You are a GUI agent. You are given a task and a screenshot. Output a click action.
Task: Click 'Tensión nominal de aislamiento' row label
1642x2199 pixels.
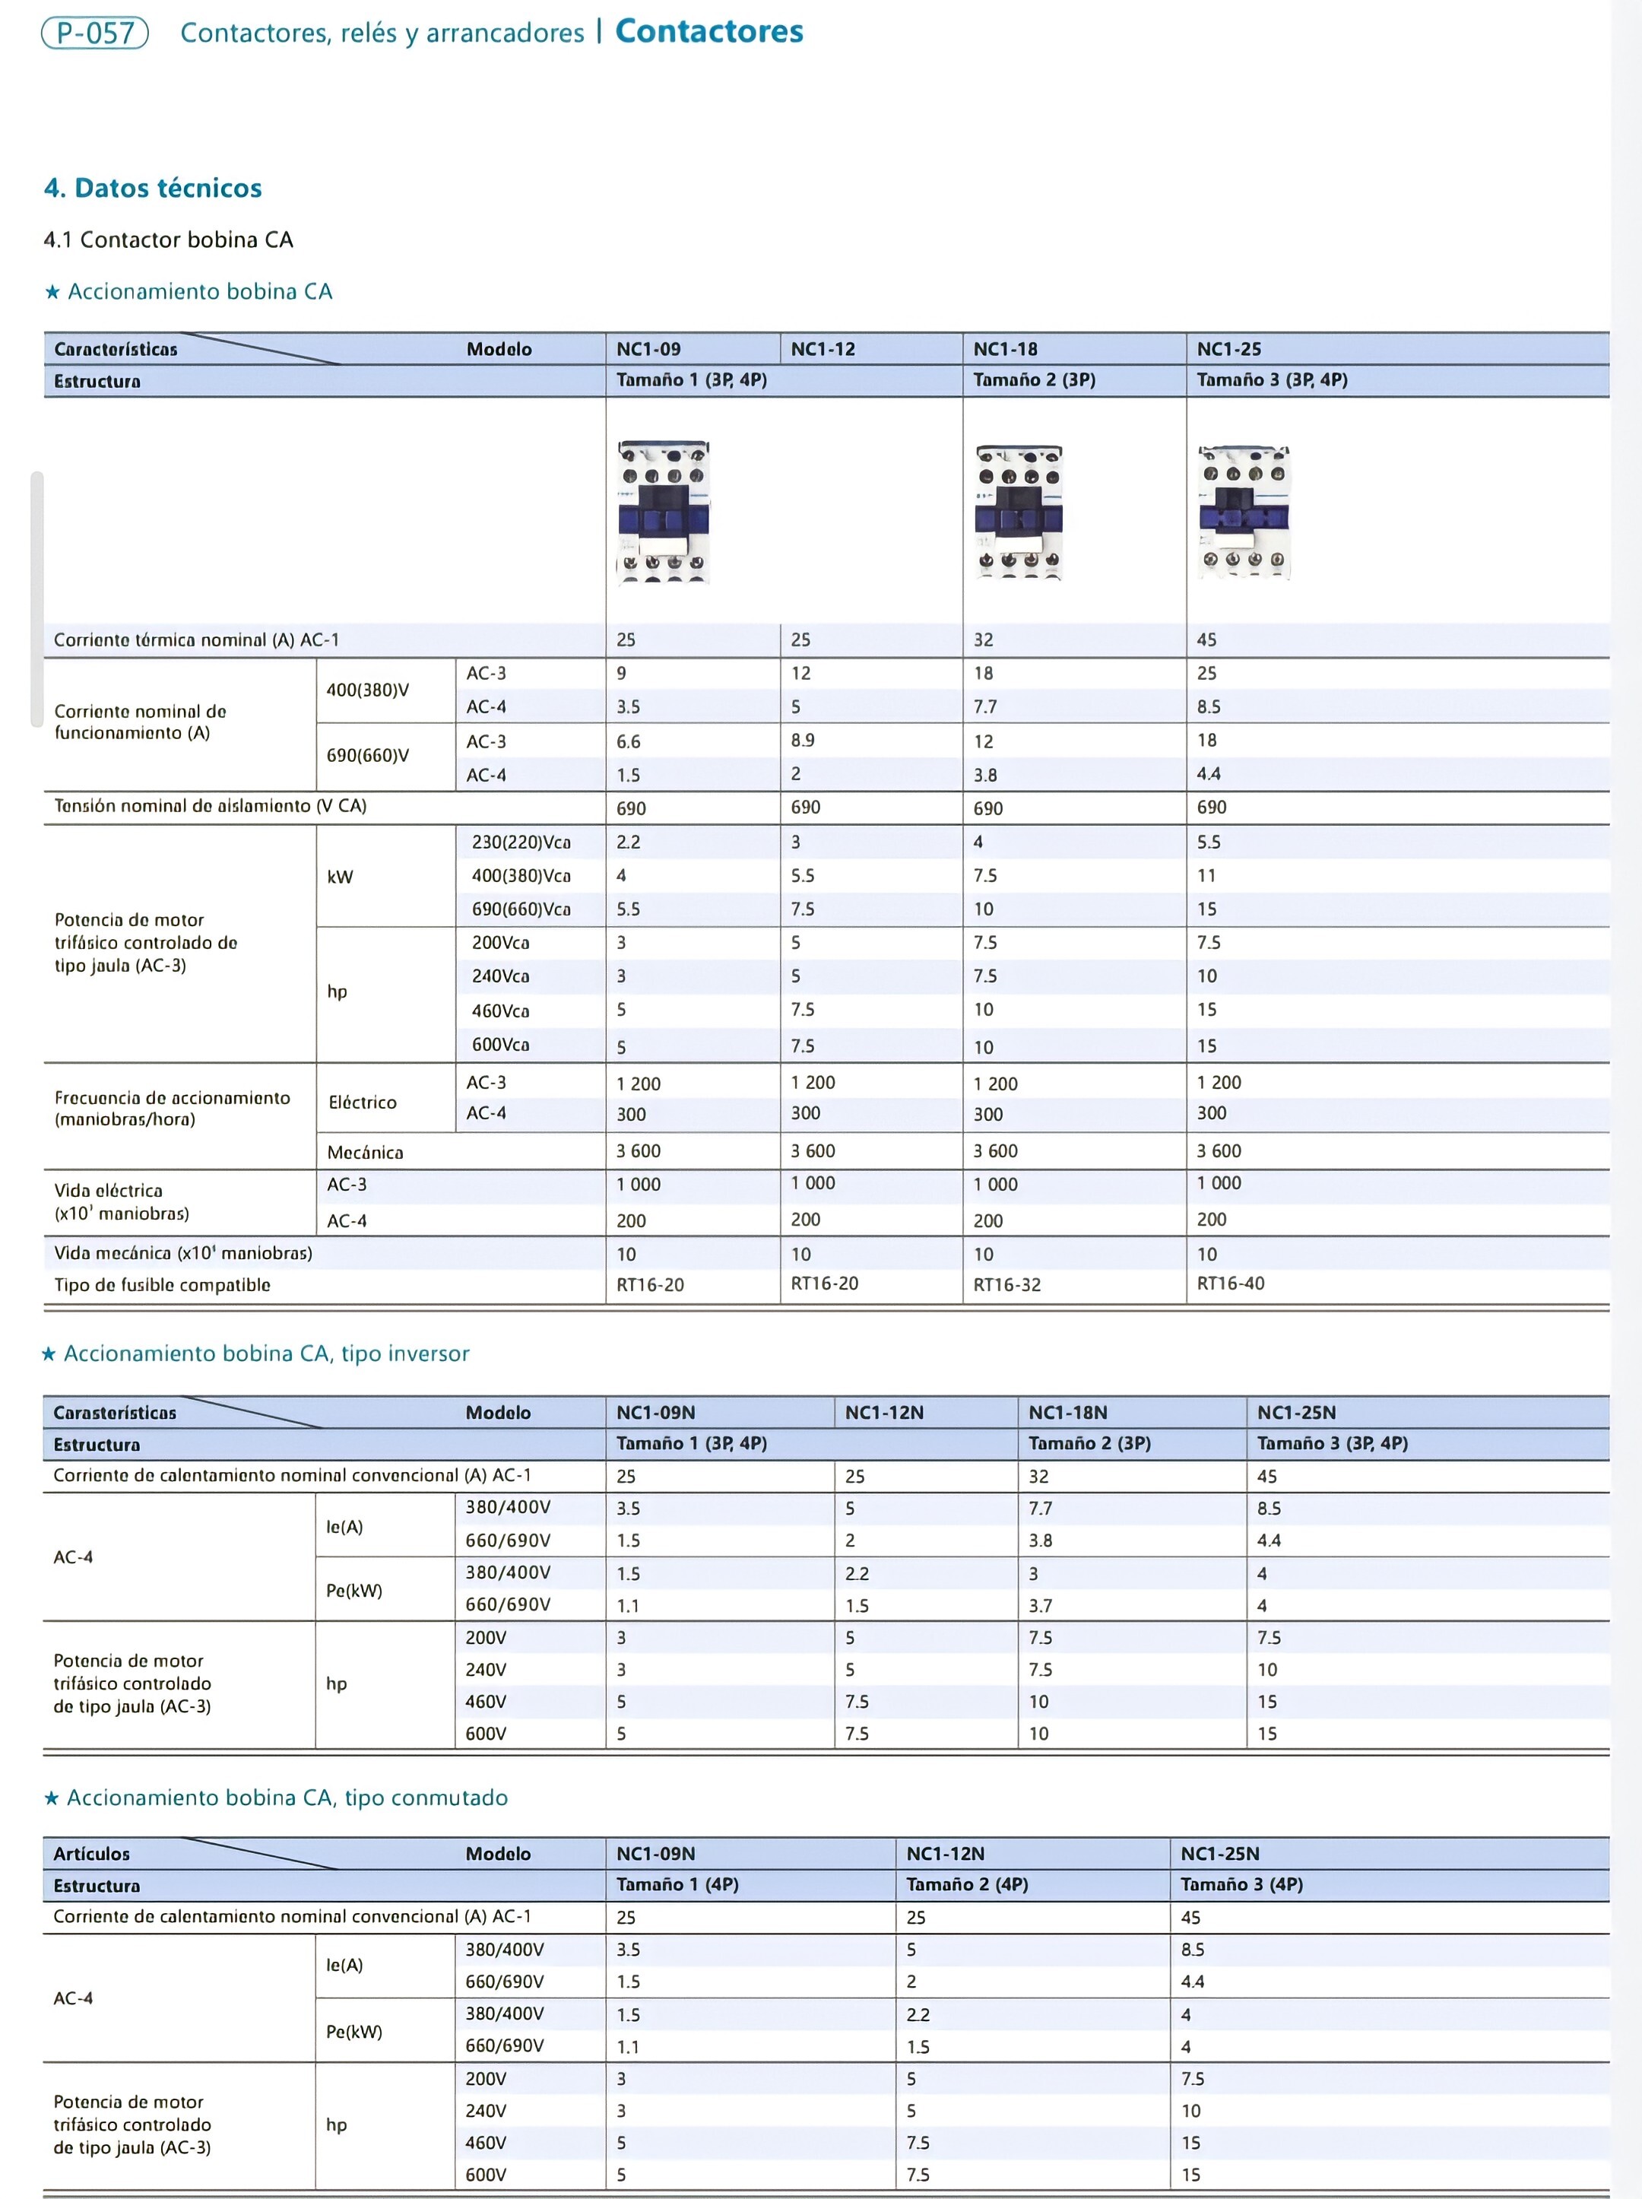[x=210, y=806]
